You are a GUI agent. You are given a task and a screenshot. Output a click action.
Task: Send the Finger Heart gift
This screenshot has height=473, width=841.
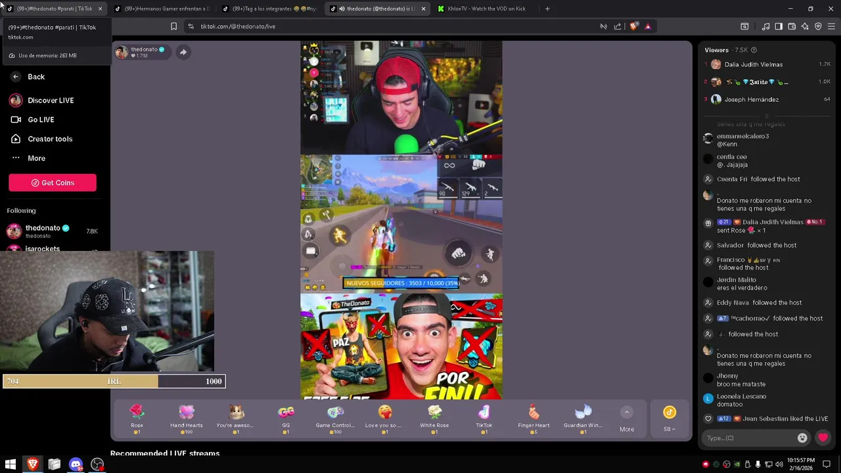534,418
